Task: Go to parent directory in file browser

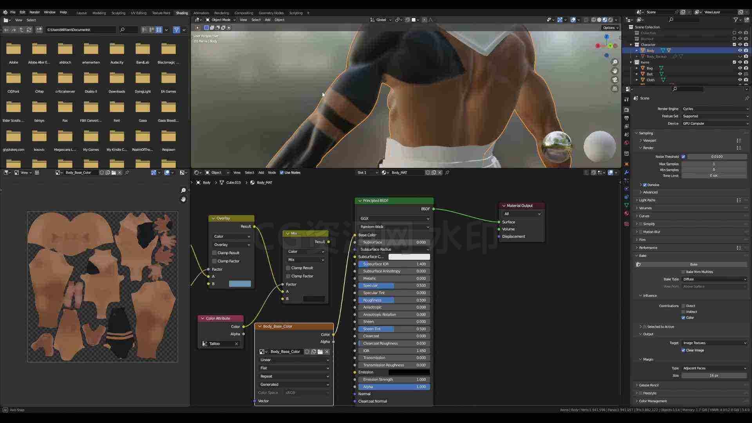Action: click(x=21, y=30)
